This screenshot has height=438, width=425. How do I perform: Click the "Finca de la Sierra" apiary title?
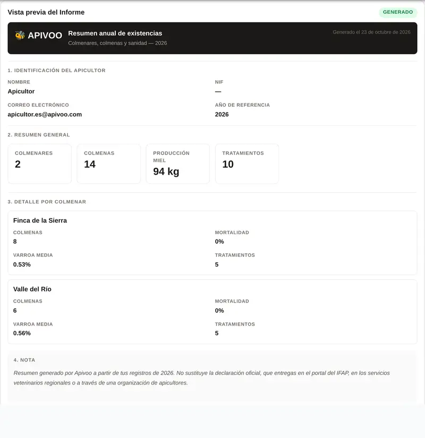point(40,220)
